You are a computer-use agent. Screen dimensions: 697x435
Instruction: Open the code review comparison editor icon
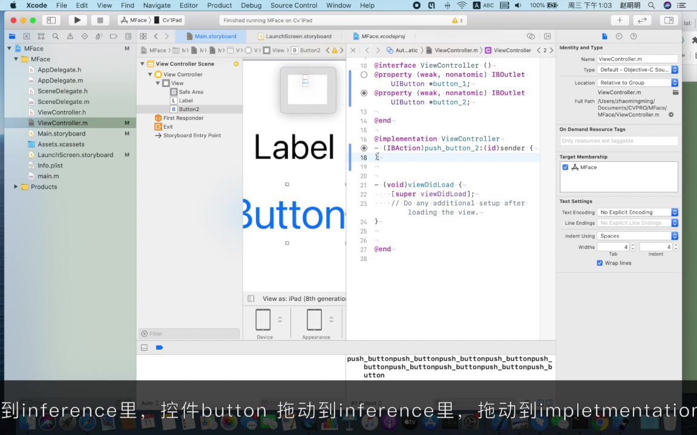tap(642, 20)
